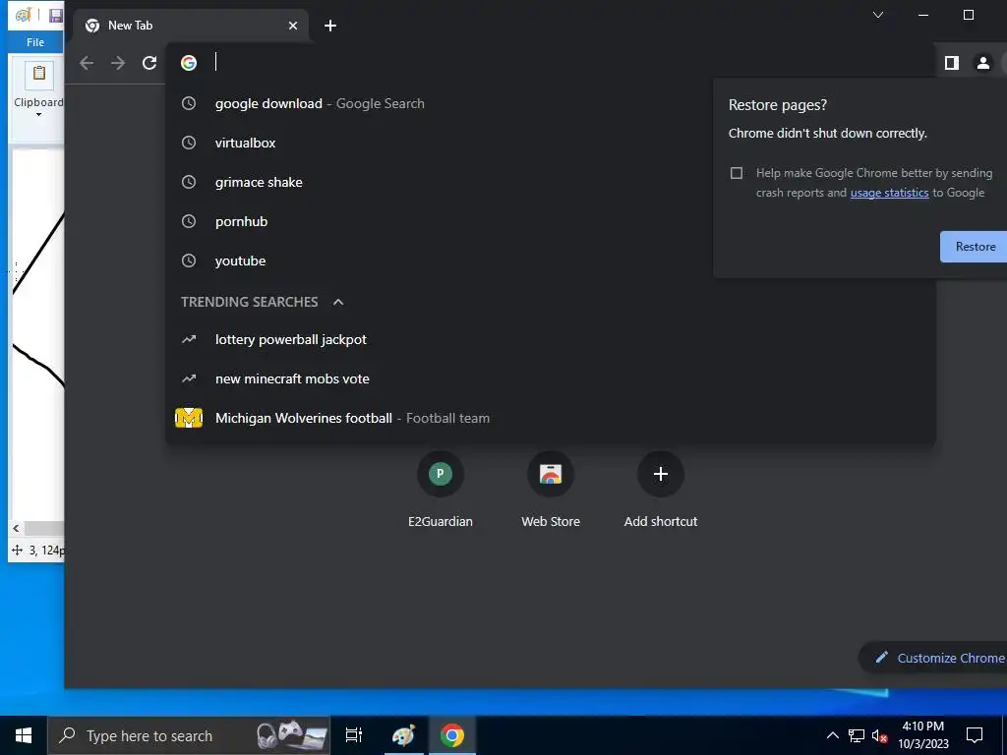1007x755 pixels.
Task: Click the Chrome forward arrow
Action: click(x=118, y=63)
